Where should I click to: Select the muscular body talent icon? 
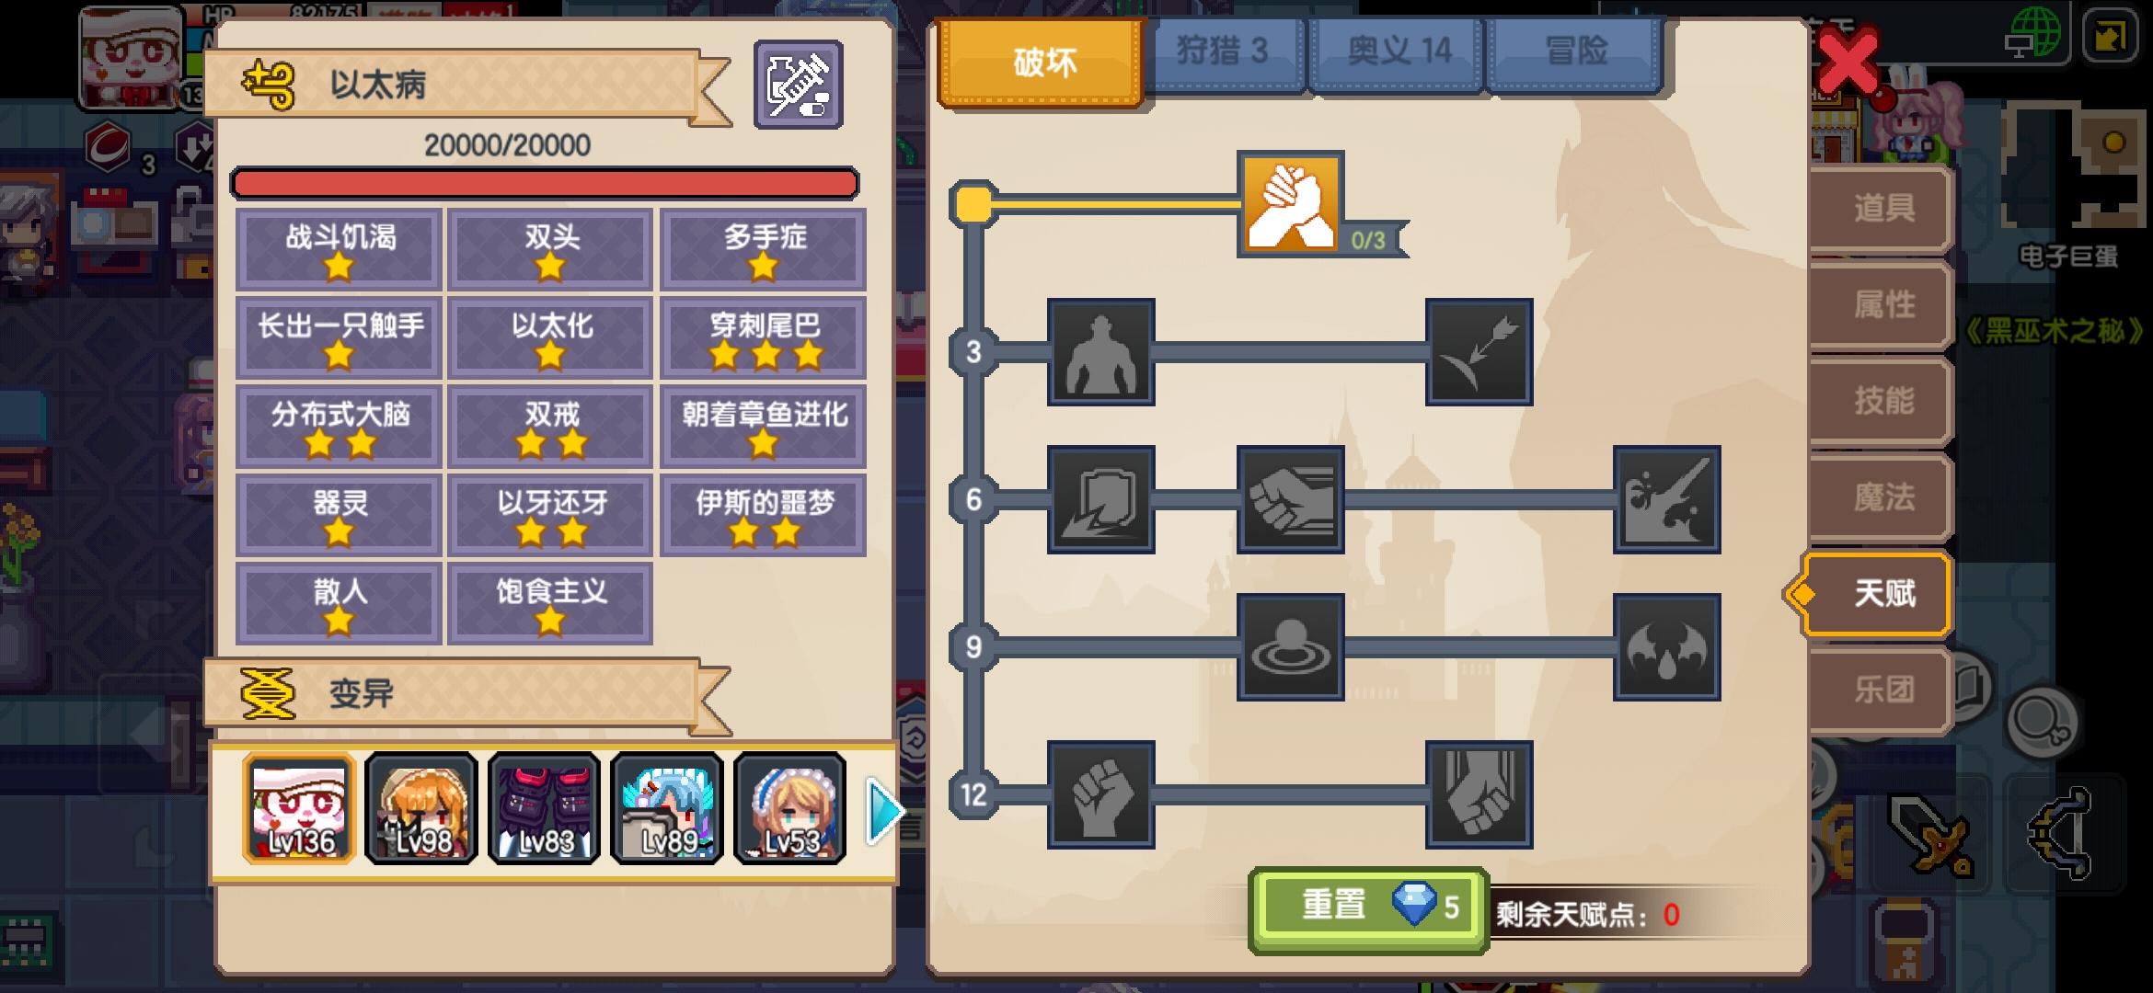click(x=1101, y=351)
